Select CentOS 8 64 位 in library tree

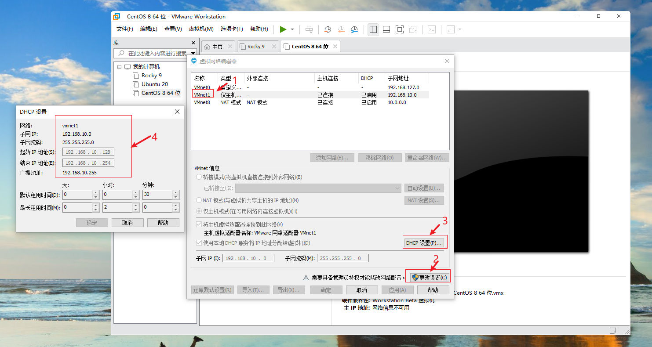pos(160,93)
